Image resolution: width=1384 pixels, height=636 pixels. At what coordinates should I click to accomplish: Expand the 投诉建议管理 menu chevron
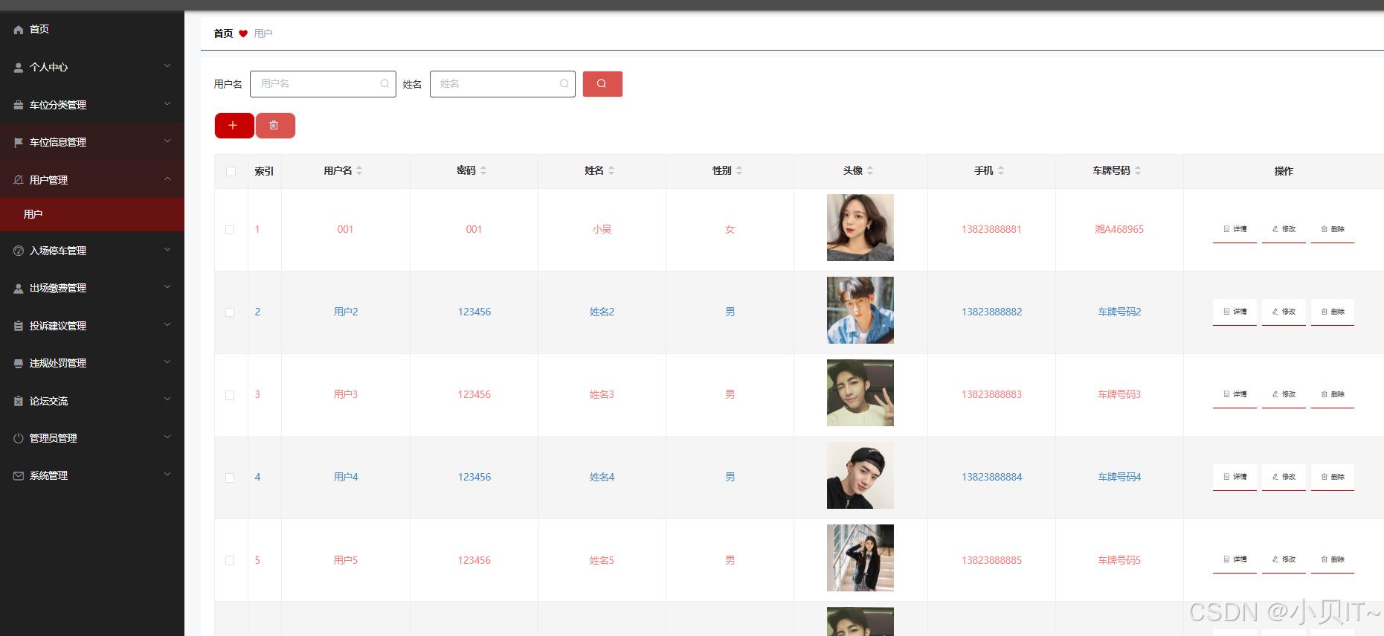point(167,324)
